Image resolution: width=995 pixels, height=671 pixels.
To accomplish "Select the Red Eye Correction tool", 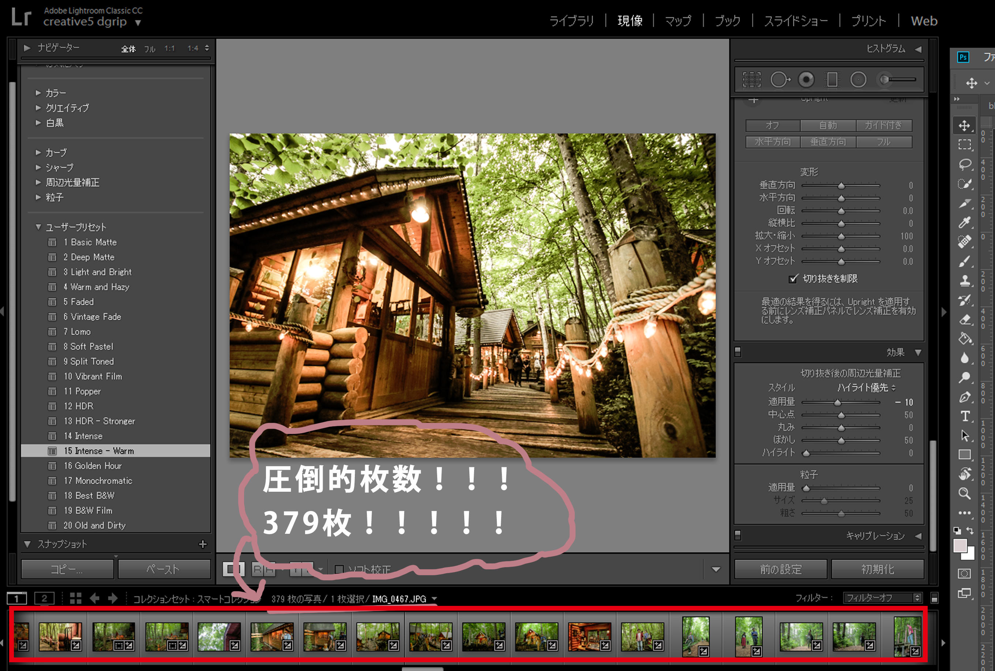I will click(x=806, y=80).
